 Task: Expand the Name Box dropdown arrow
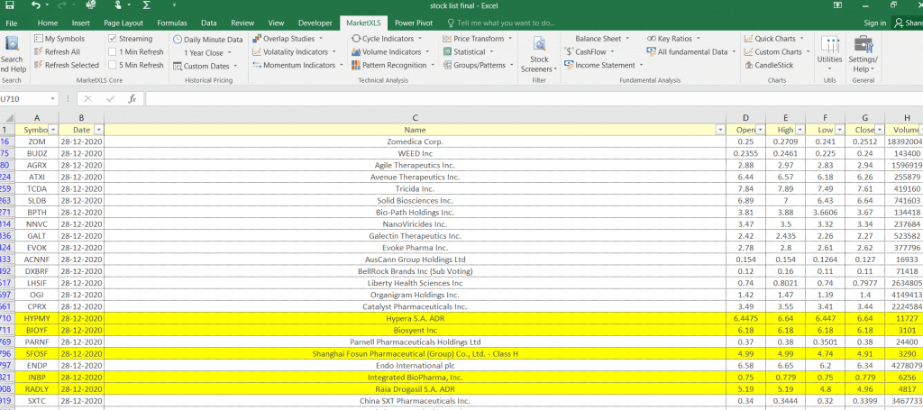click(x=53, y=99)
